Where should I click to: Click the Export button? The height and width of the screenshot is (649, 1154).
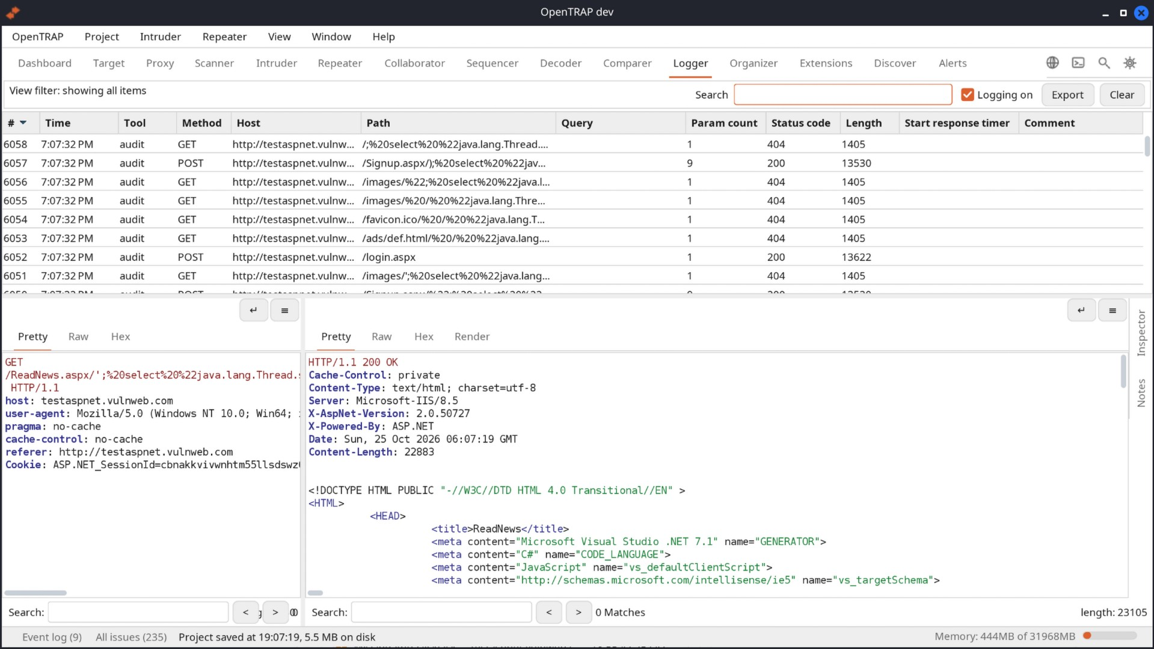pos(1067,95)
